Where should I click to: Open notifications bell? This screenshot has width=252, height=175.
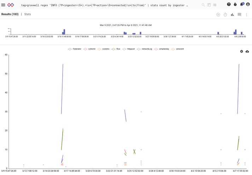pos(242,5)
